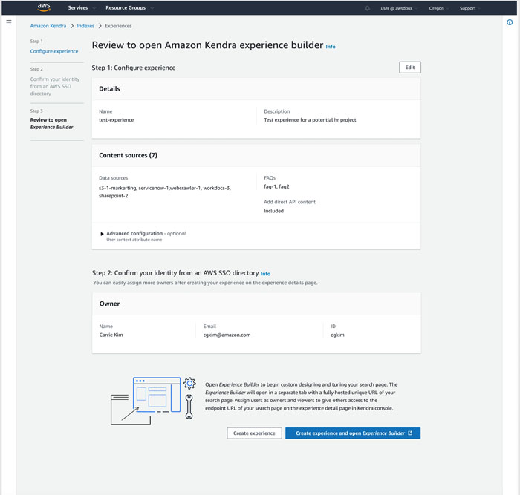Click the Content sources (7) heading
The height and width of the screenshot is (495, 520).
128,155
